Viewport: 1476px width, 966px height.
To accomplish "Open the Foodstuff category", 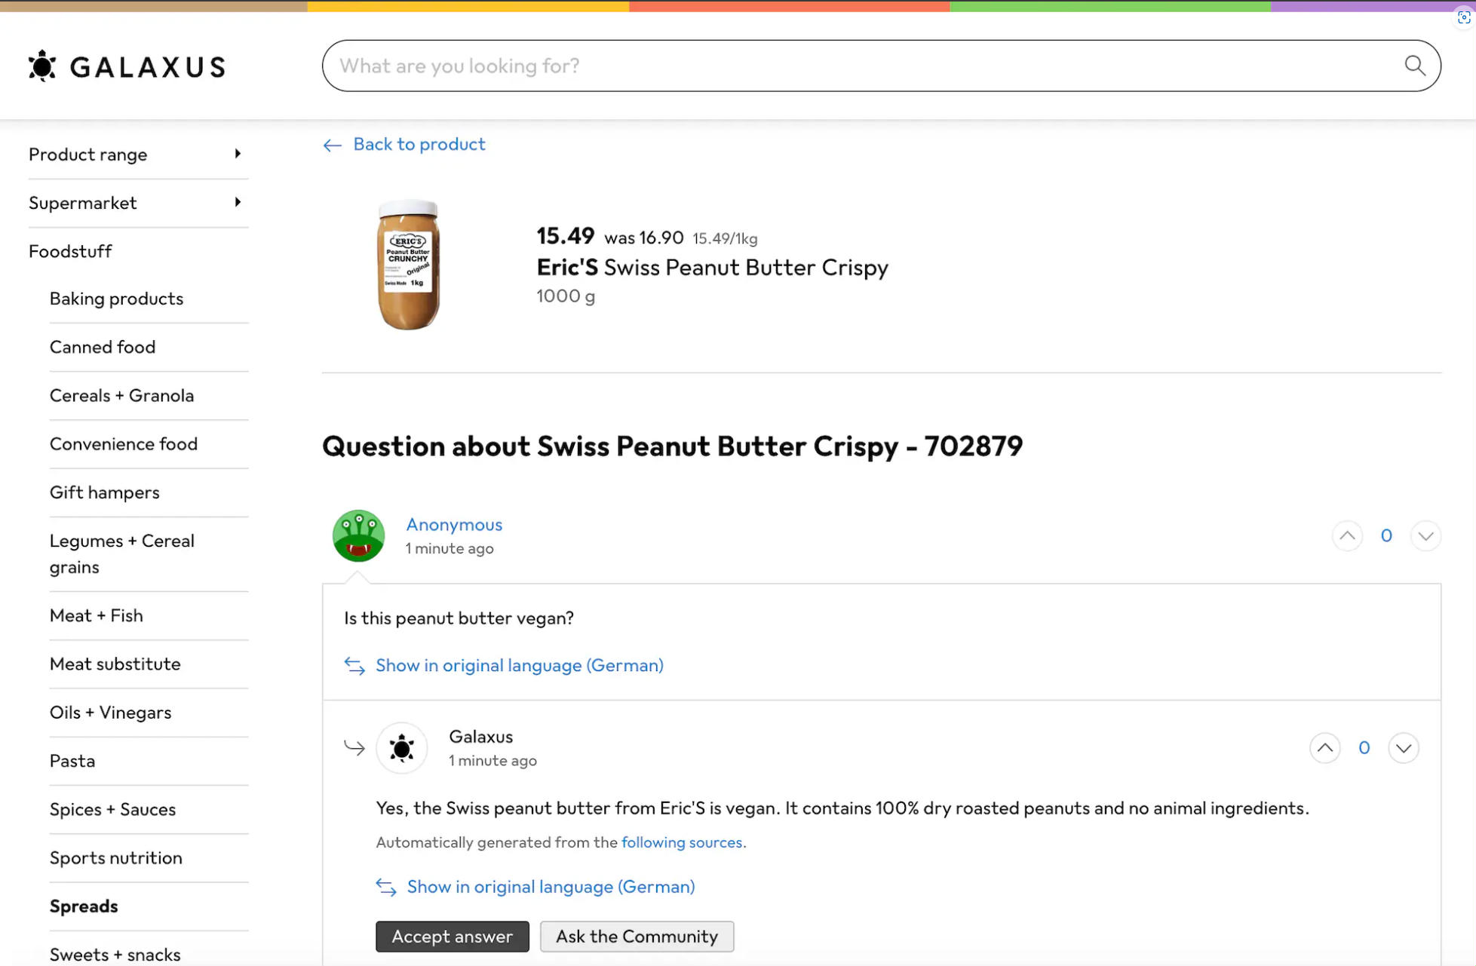I will [70, 251].
